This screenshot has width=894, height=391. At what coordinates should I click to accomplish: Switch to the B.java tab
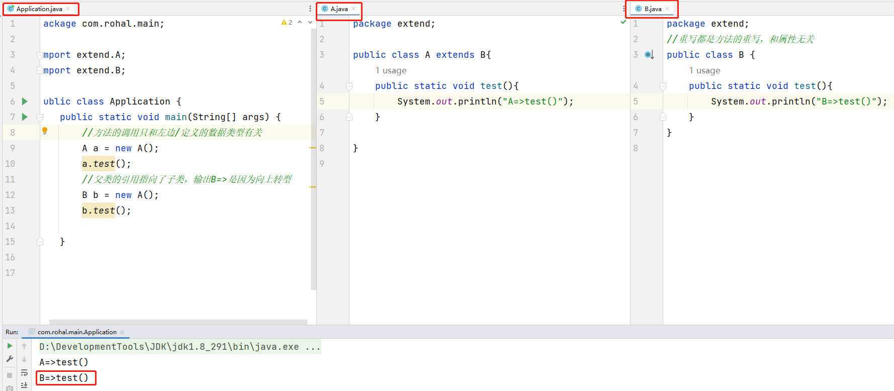[x=653, y=9]
